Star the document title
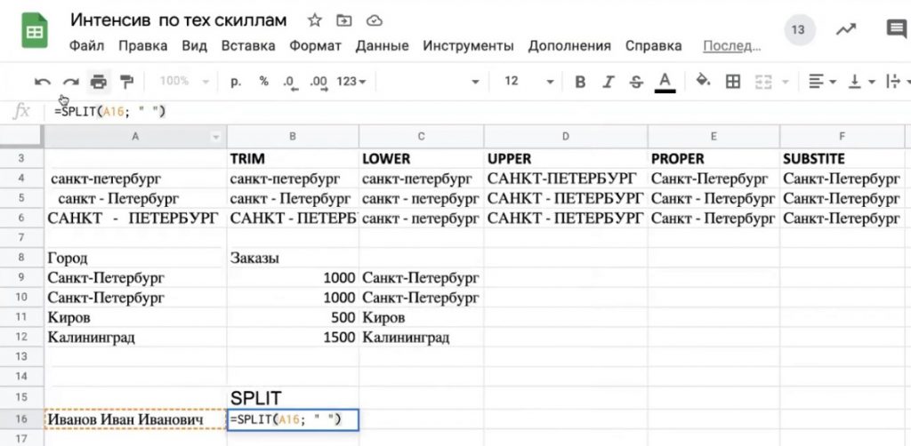911x446 pixels. coord(314,21)
